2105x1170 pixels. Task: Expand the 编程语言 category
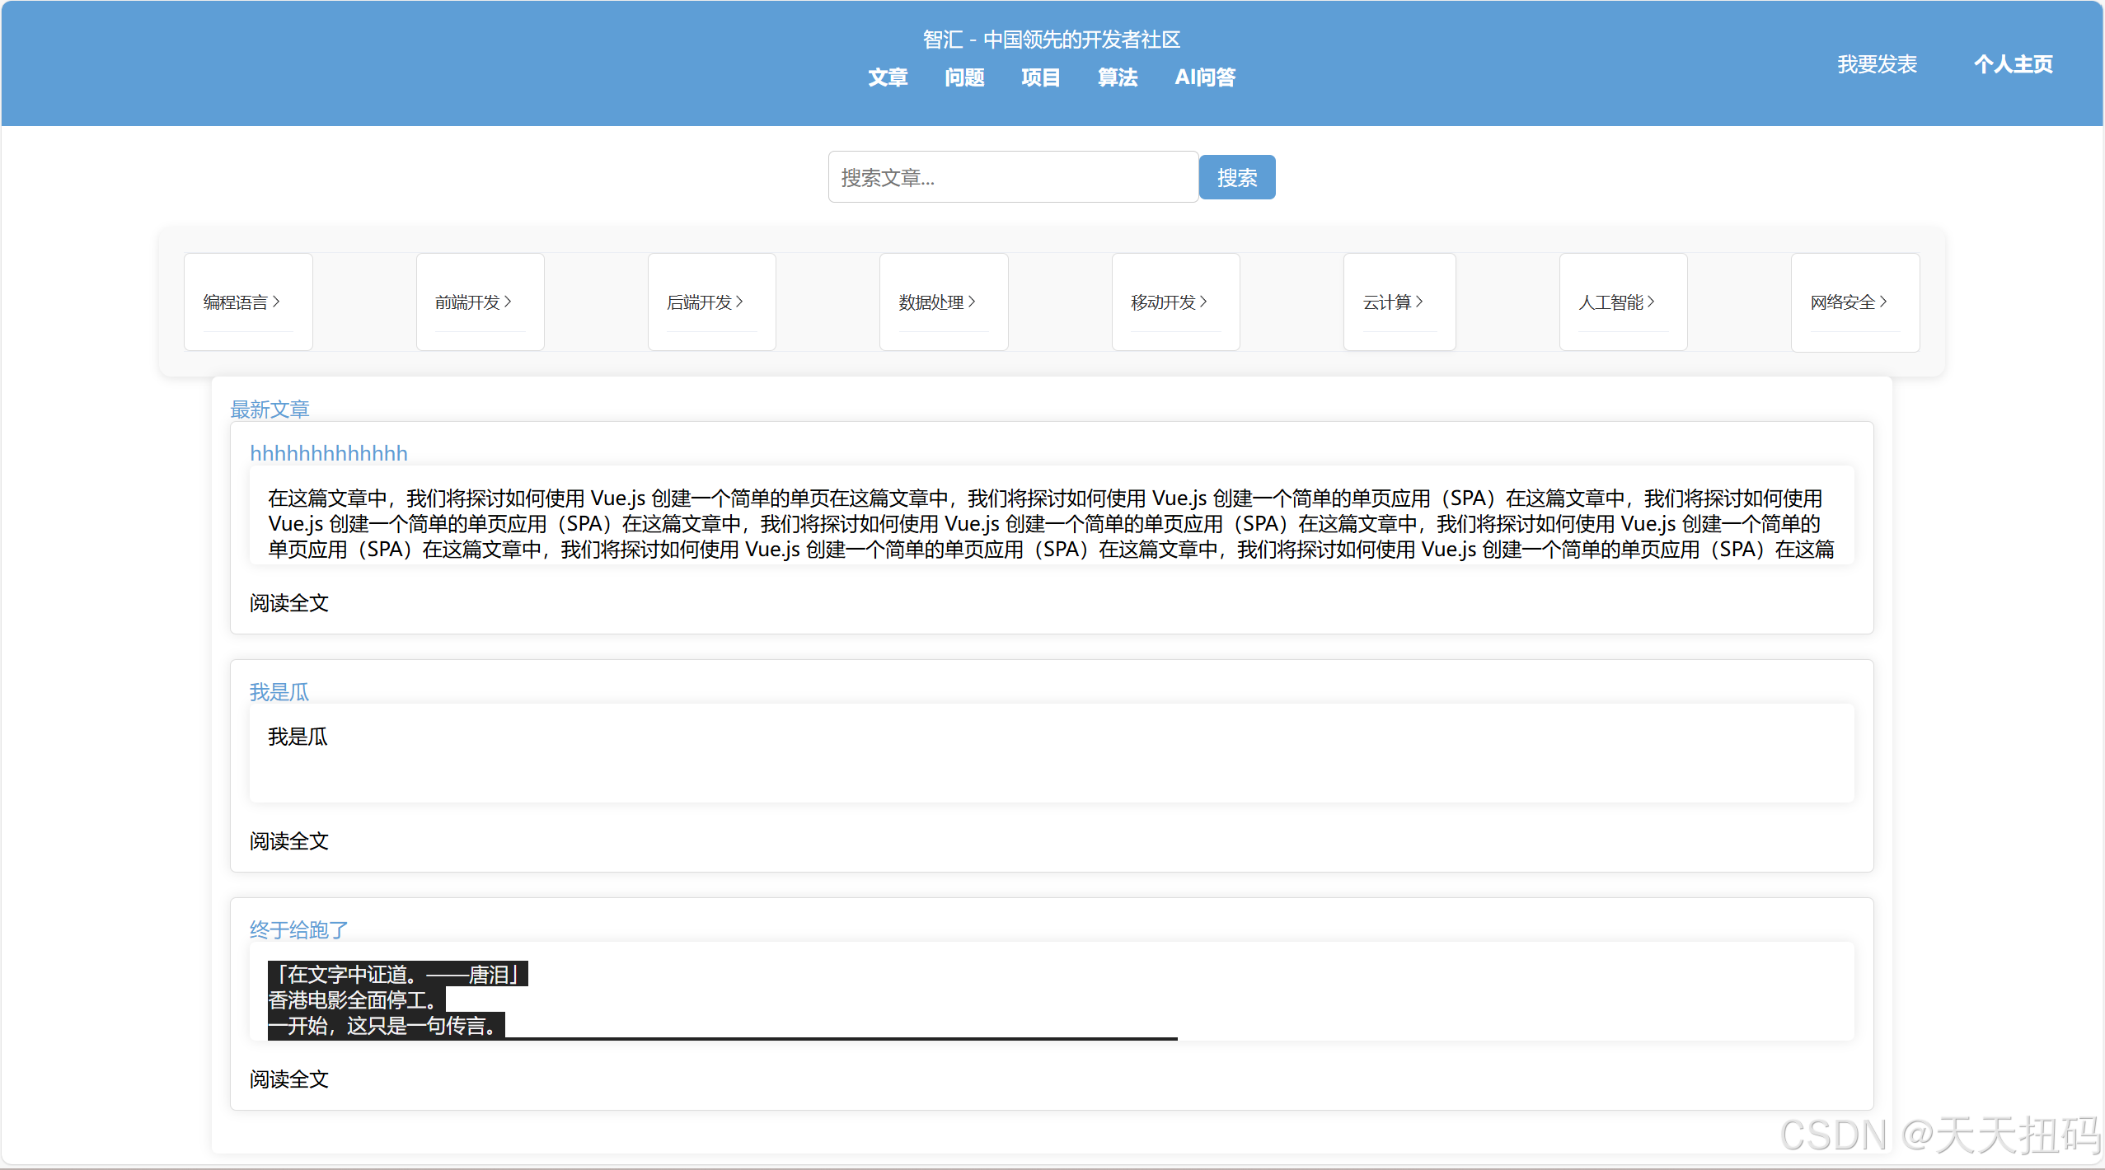242,302
